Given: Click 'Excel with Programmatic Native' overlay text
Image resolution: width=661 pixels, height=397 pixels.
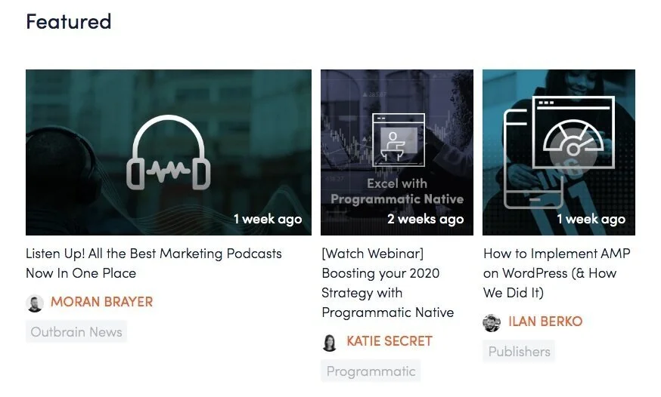Looking at the screenshot, I should pyautogui.click(x=397, y=192).
